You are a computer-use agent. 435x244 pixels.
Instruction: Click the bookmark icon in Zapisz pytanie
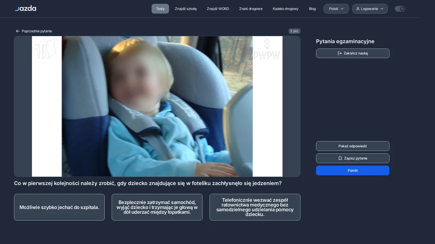pos(340,158)
